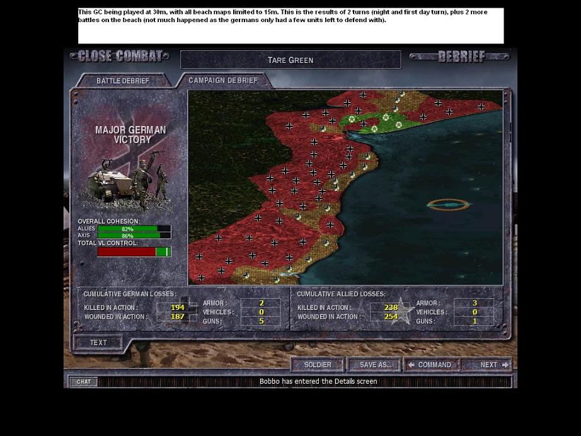Click the German cross enclosed by the green beachhead
This screenshot has width=581, height=436.
click(364, 123)
